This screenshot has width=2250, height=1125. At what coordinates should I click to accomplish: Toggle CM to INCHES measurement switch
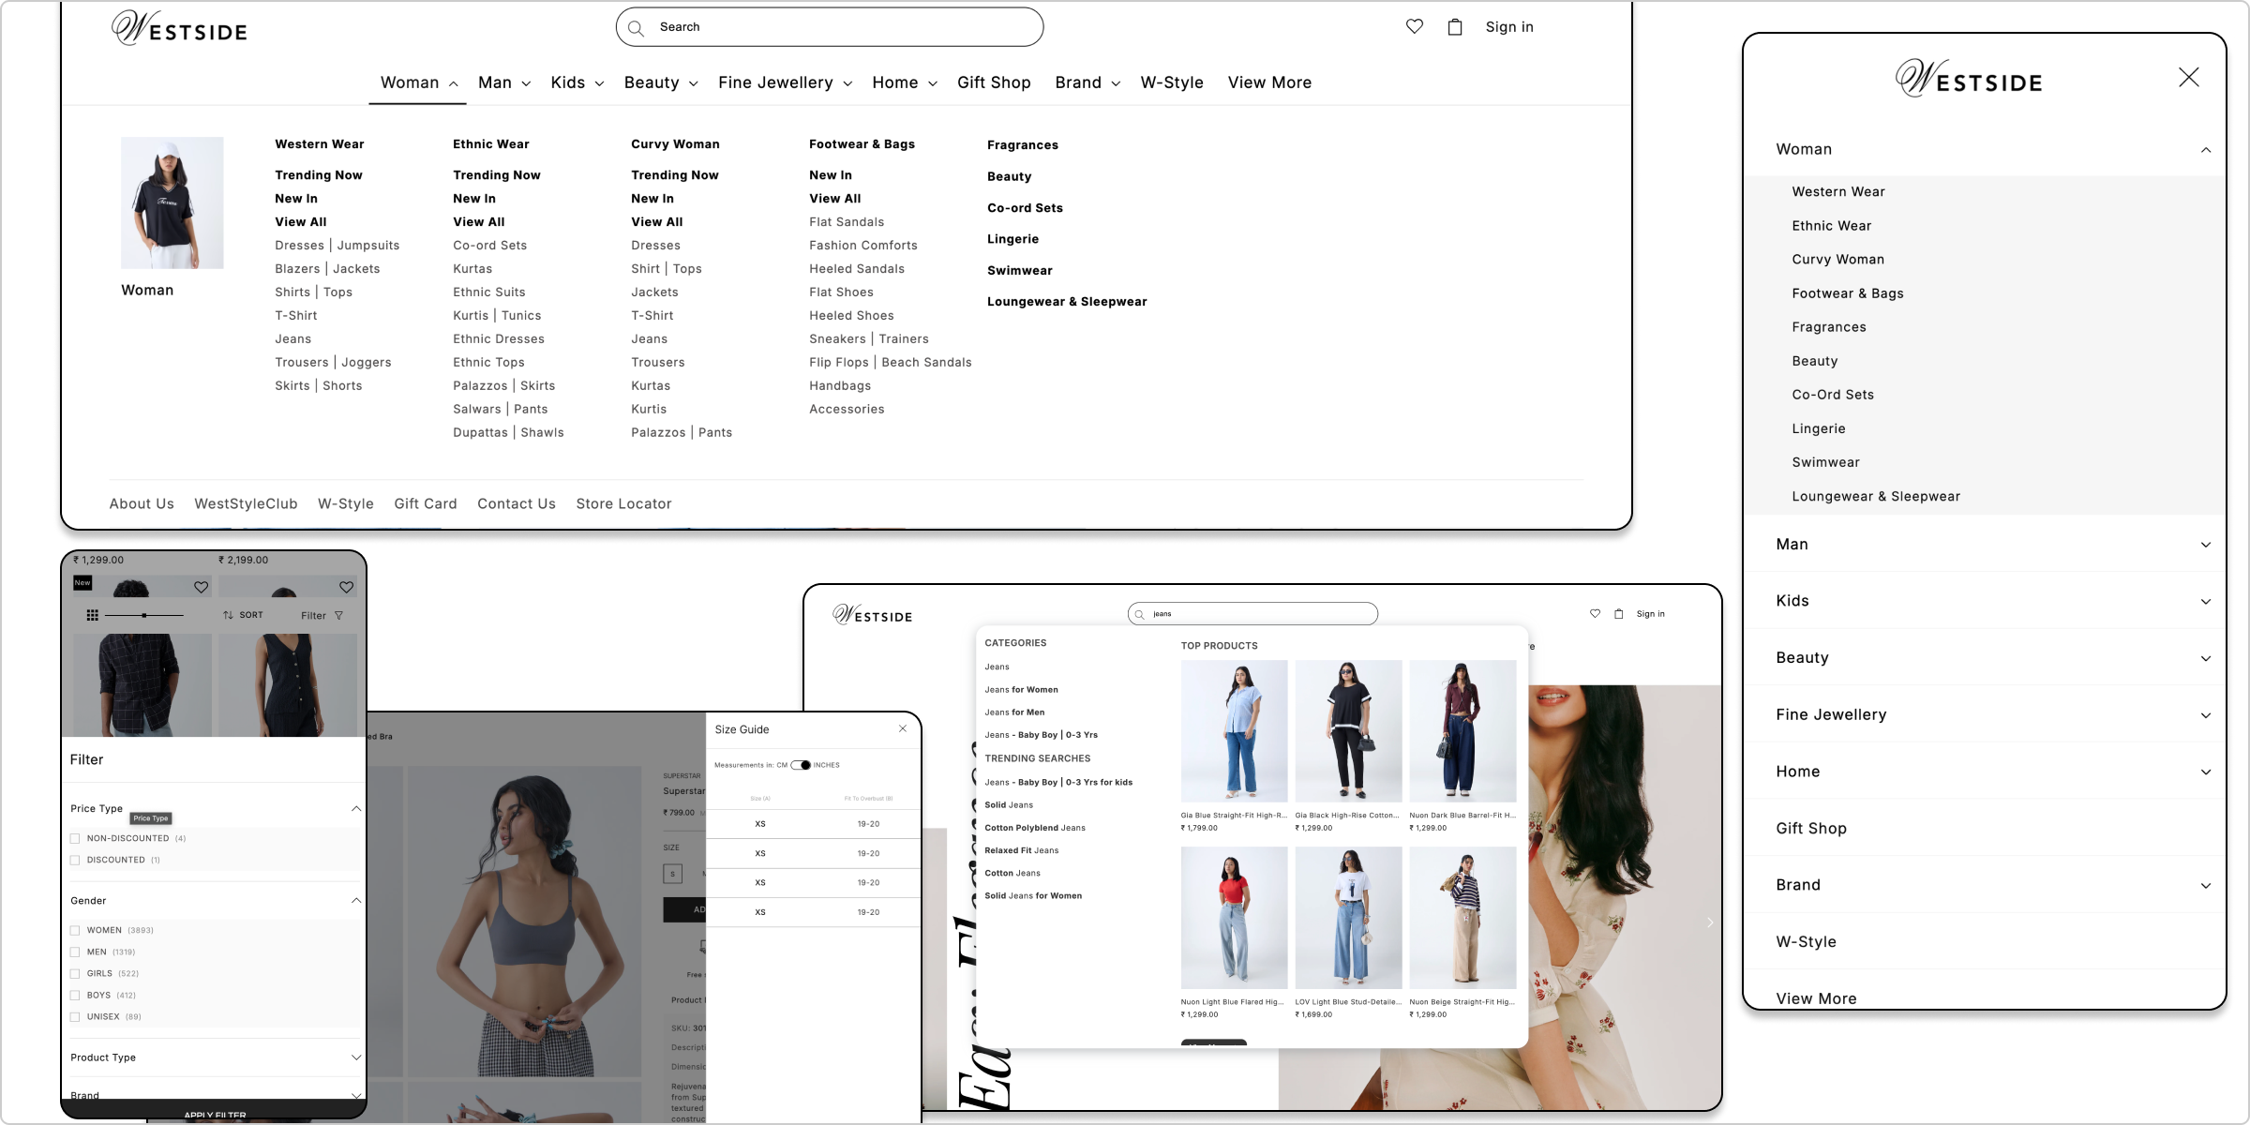(x=801, y=765)
